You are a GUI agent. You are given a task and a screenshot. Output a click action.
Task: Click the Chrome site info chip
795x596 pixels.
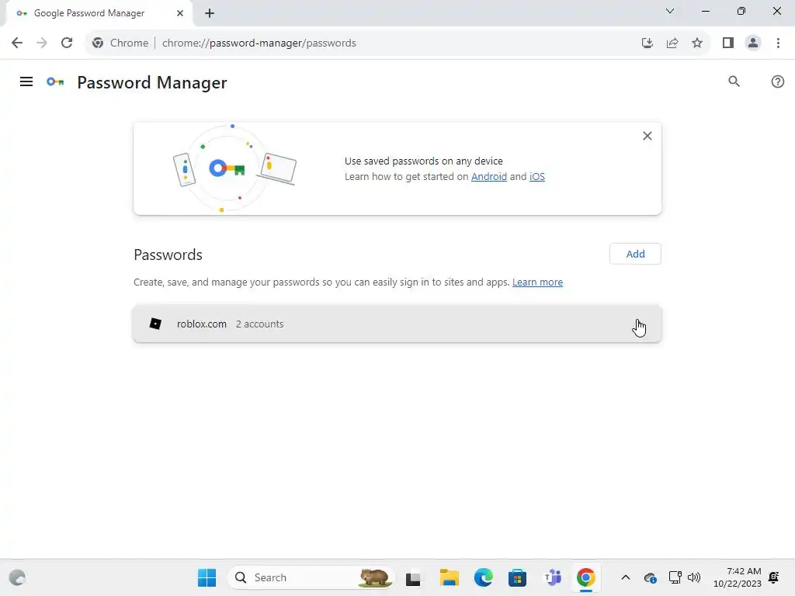point(120,43)
